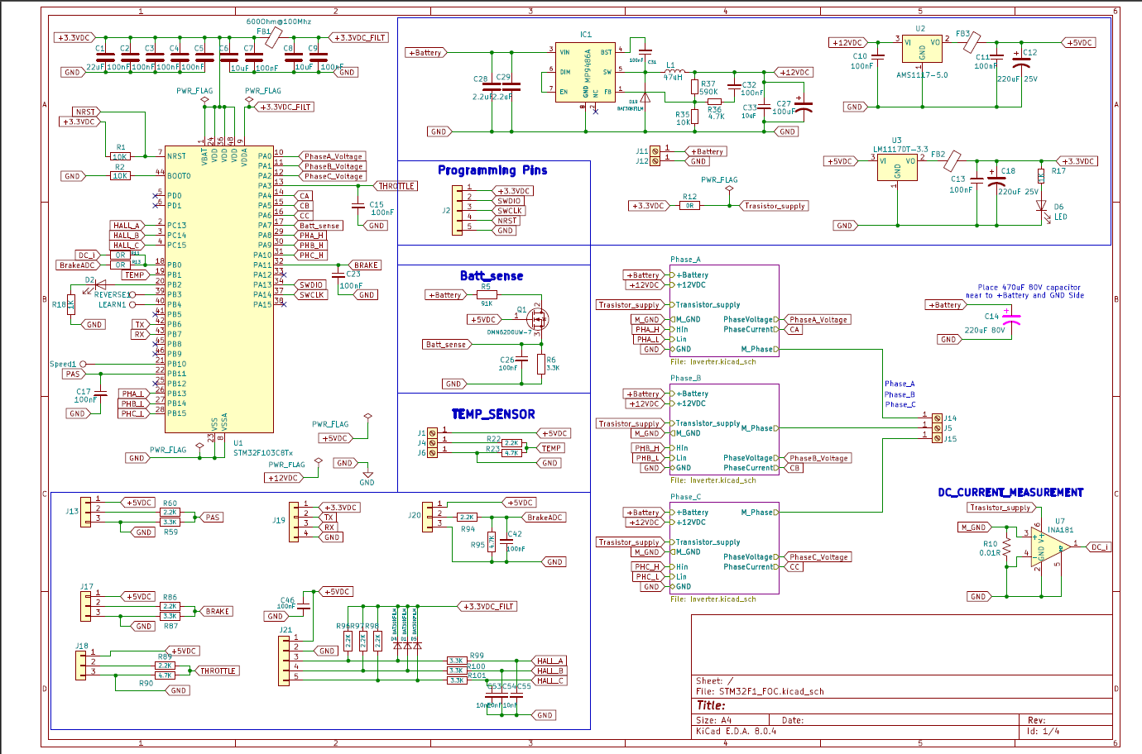The width and height of the screenshot is (1142, 754).
Task: Click the INA181 amplifier U7 triangle symbol
Action: (x=1048, y=547)
